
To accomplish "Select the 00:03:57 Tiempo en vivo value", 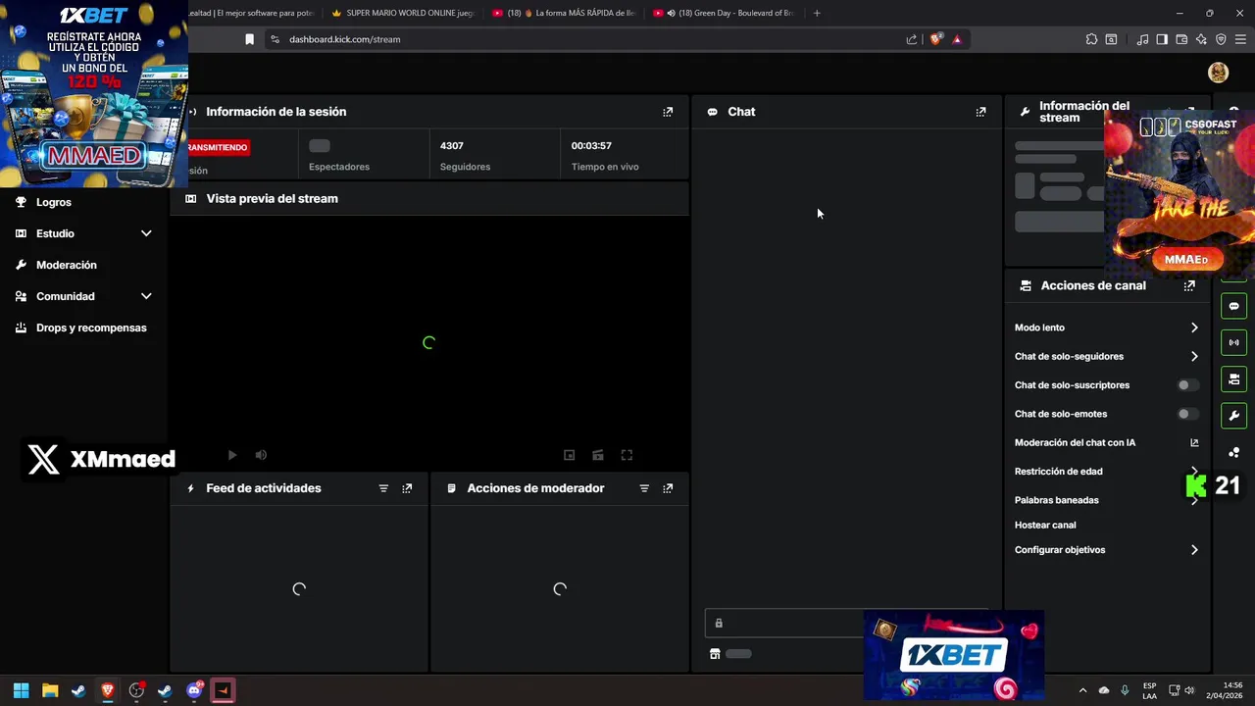I will pyautogui.click(x=591, y=146).
